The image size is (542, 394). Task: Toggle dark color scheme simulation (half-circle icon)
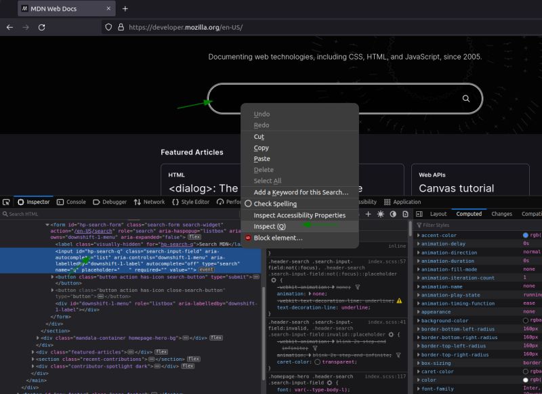coord(393,214)
